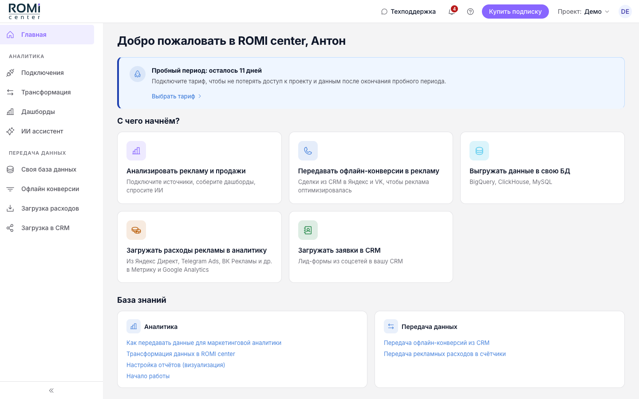Click the rocket icon in trial banner
Screen dimensions: 639x399
(138, 74)
